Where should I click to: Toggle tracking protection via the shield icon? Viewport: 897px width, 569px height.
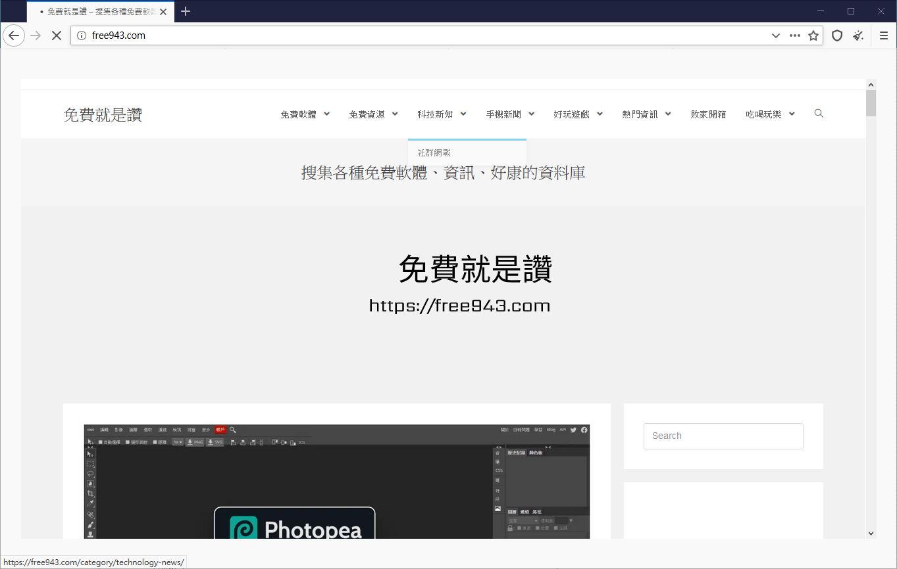pos(836,35)
